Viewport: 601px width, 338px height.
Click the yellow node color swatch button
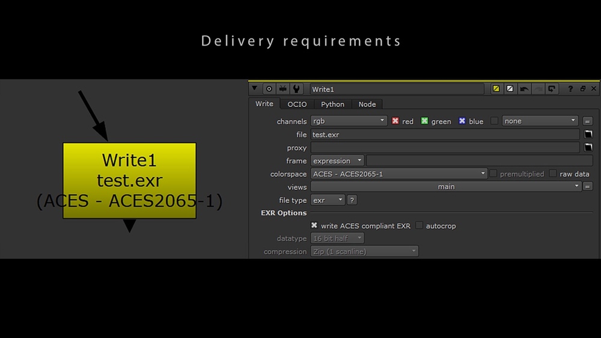pyautogui.click(x=496, y=89)
